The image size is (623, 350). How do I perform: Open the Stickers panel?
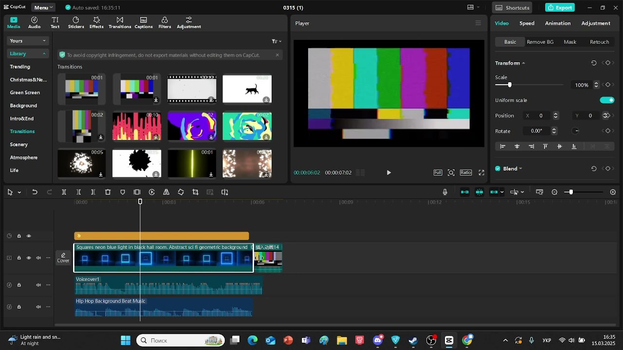(76, 22)
